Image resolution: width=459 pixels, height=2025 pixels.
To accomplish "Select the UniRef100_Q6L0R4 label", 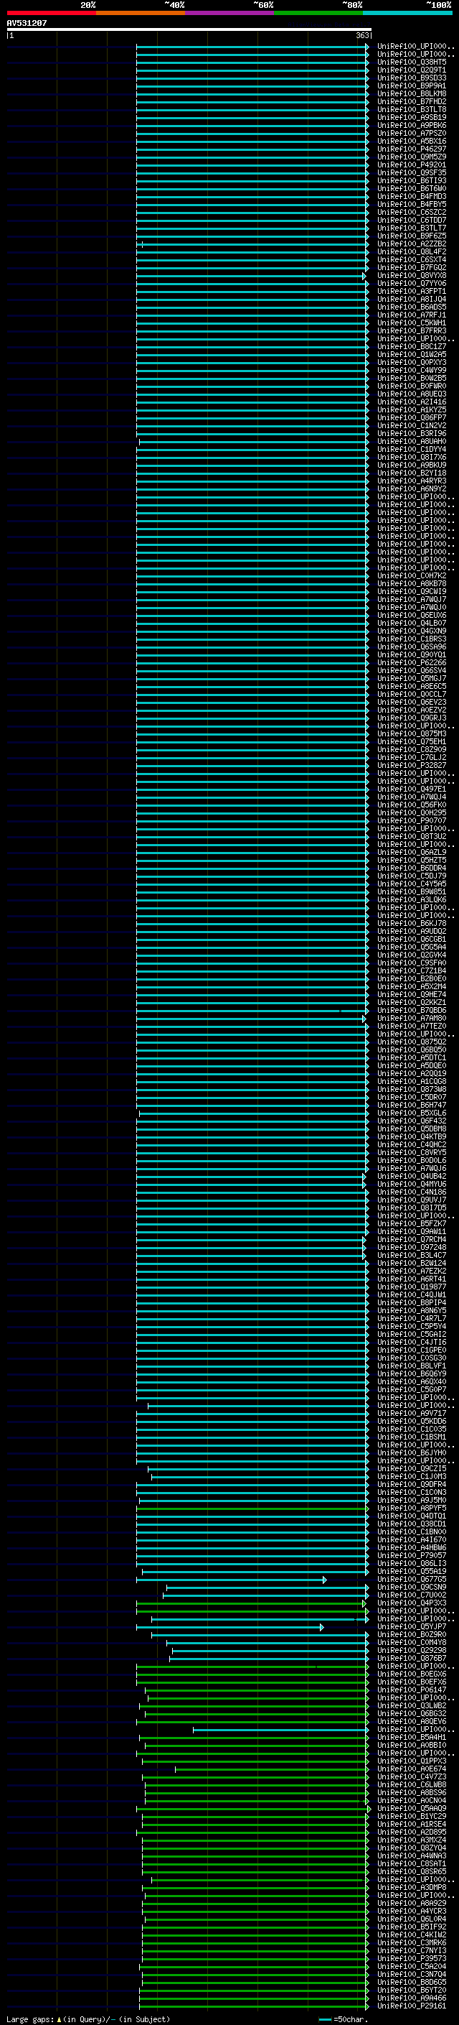I will [x=412, y=1919].
